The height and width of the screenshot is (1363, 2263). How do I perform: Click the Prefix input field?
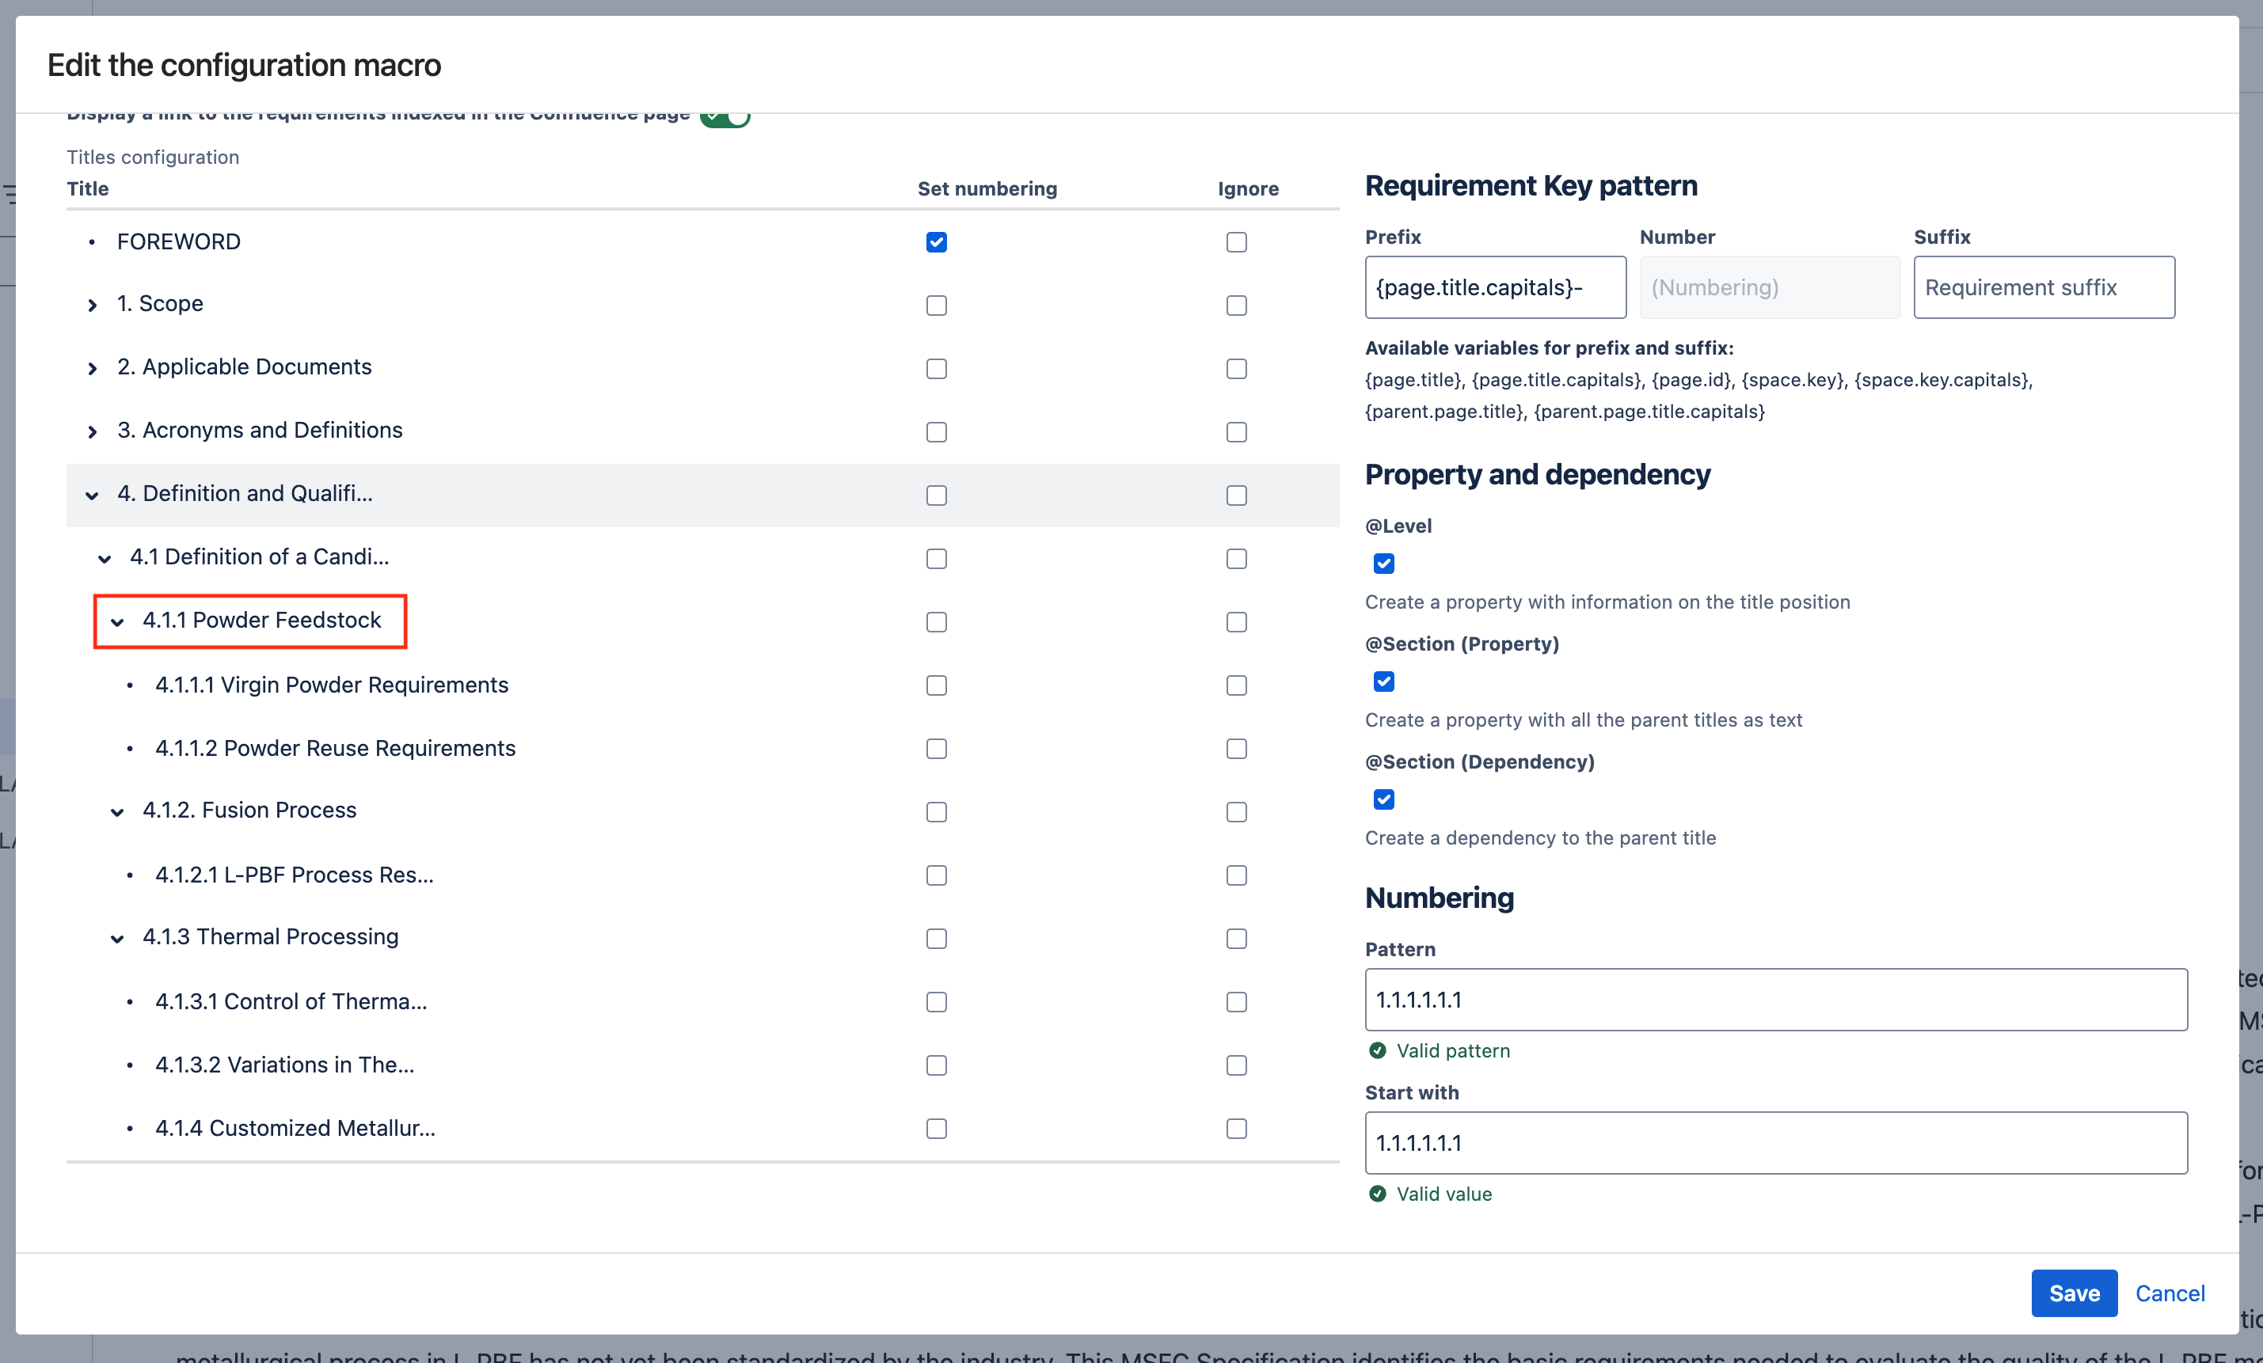pyautogui.click(x=1494, y=287)
